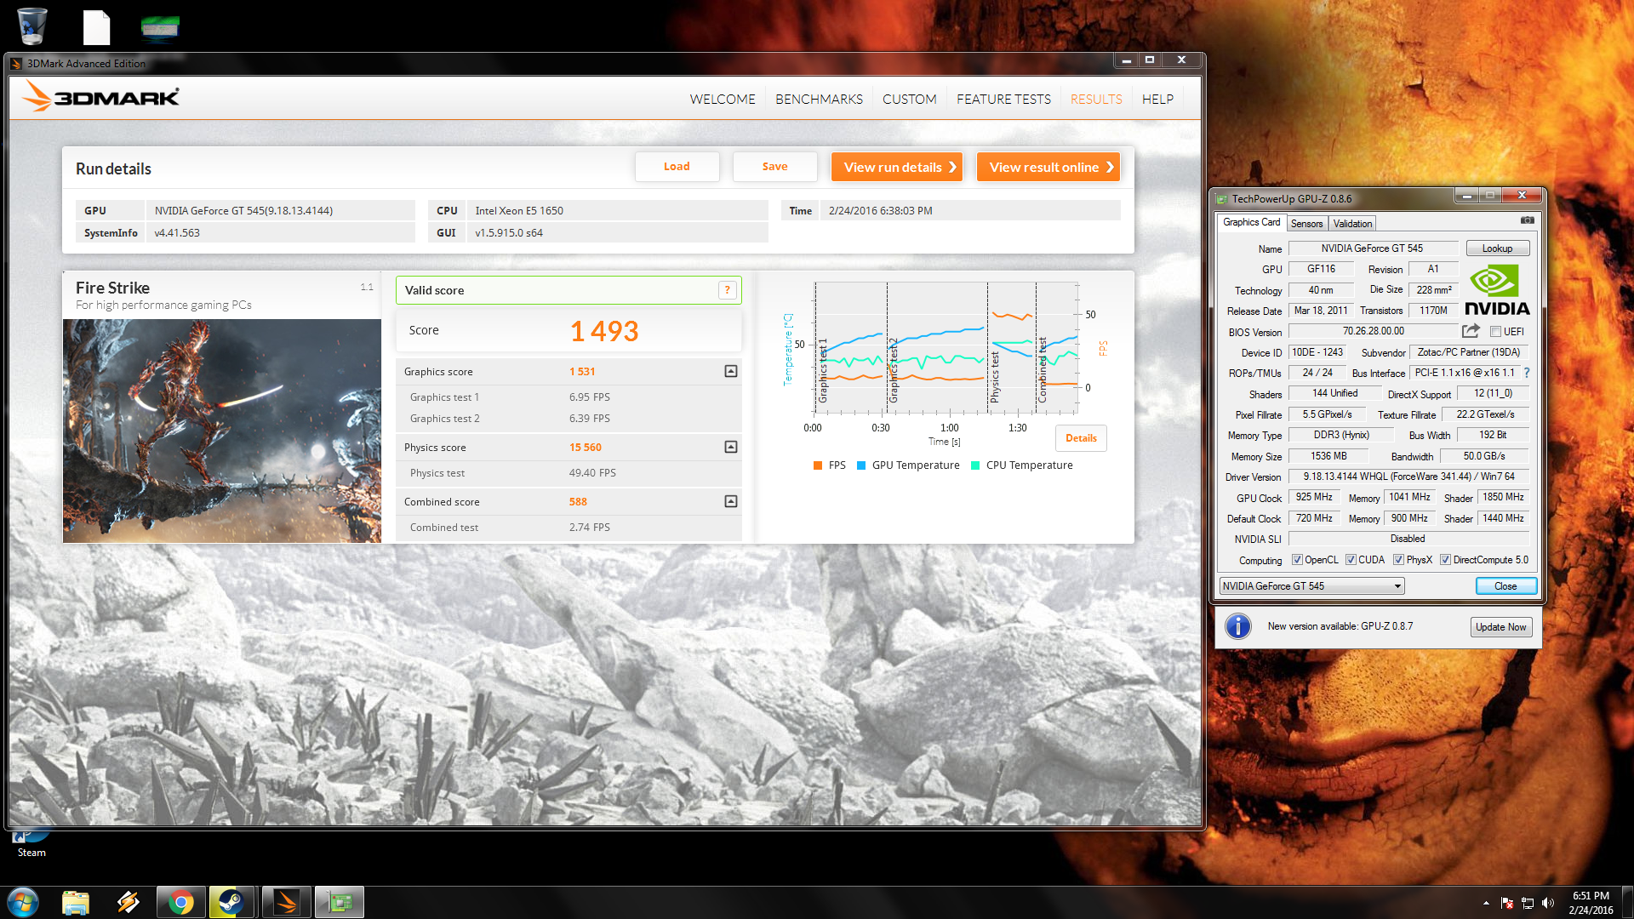Collapse the Graphics score section
Screen dimensions: 1634x919
point(730,372)
